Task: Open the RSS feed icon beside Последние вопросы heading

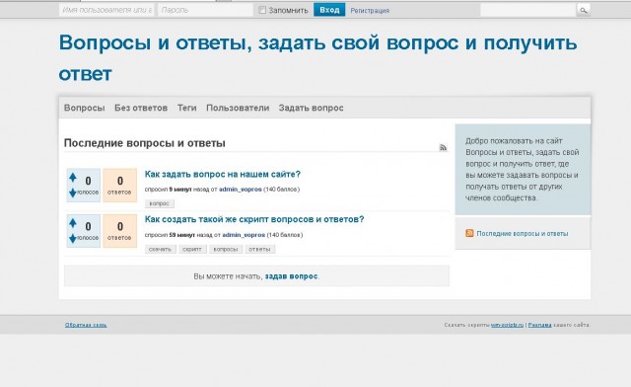Action: pos(443,147)
